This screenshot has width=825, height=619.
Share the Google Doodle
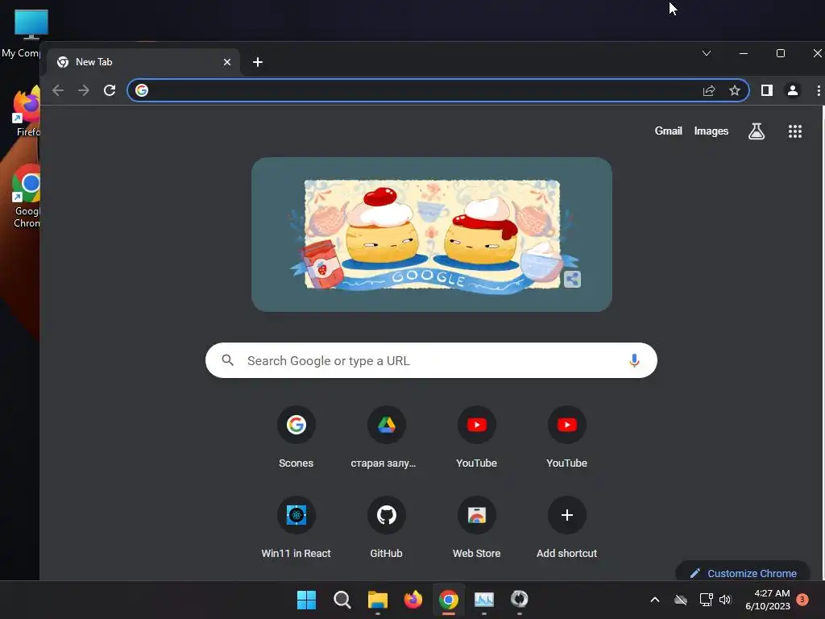point(572,279)
